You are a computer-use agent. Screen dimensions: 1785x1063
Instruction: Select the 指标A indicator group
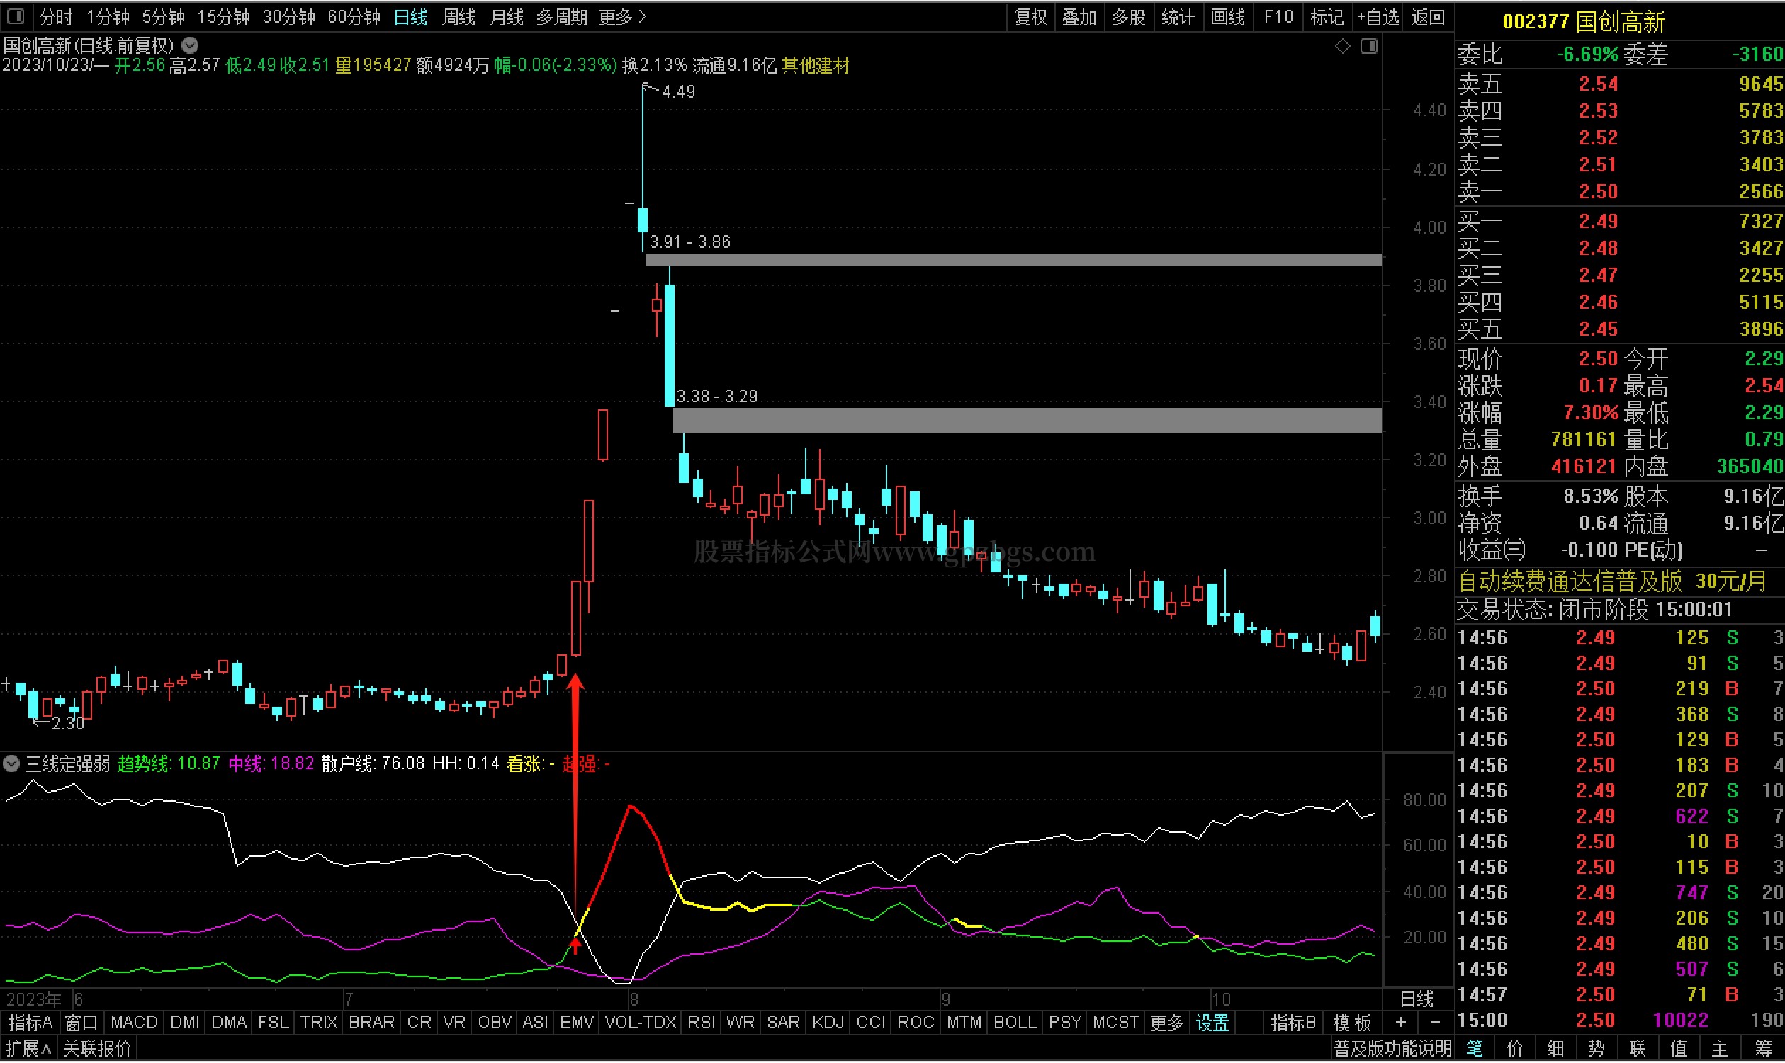(x=30, y=1023)
